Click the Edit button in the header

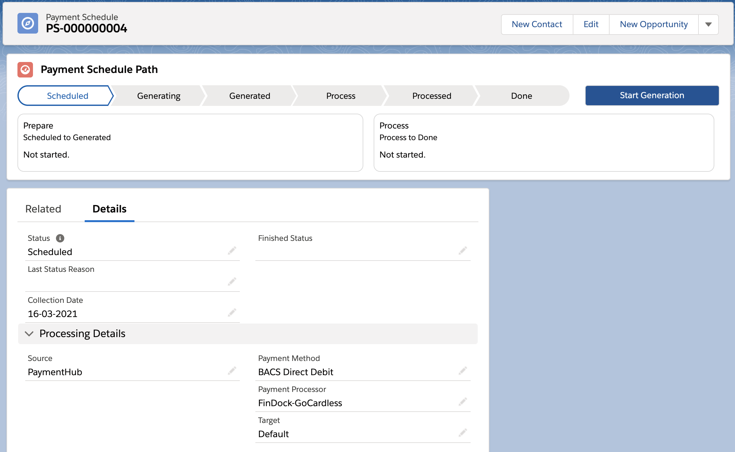(x=591, y=24)
